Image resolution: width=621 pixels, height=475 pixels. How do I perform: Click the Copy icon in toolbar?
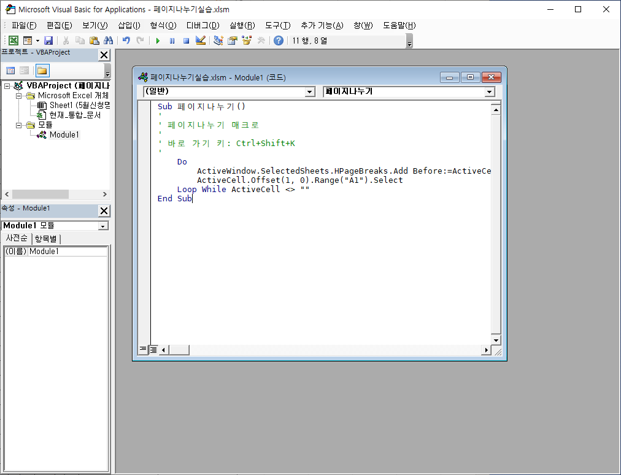coord(80,41)
